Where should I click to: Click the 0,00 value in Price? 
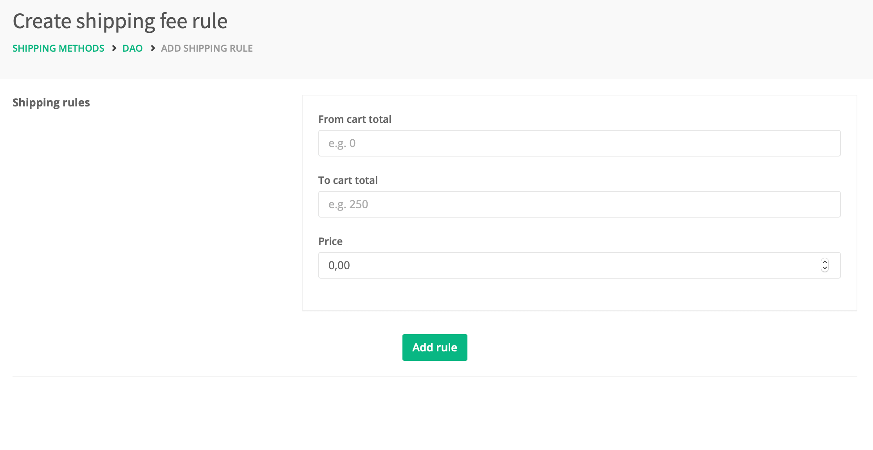pyautogui.click(x=339, y=265)
